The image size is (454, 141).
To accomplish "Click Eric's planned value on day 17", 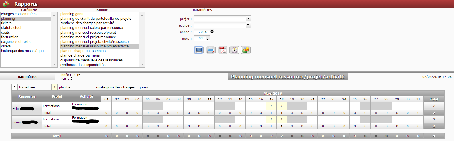I will coord(271,106).
